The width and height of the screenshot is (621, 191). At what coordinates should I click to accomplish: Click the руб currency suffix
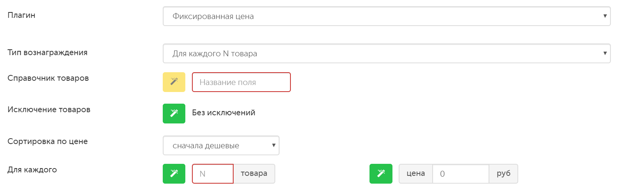click(503, 174)
